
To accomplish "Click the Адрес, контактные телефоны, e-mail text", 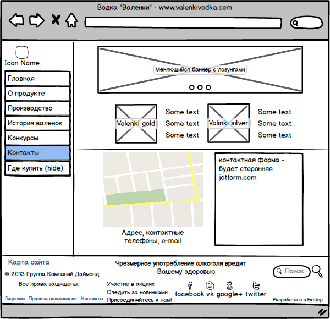I will (152, 237).
